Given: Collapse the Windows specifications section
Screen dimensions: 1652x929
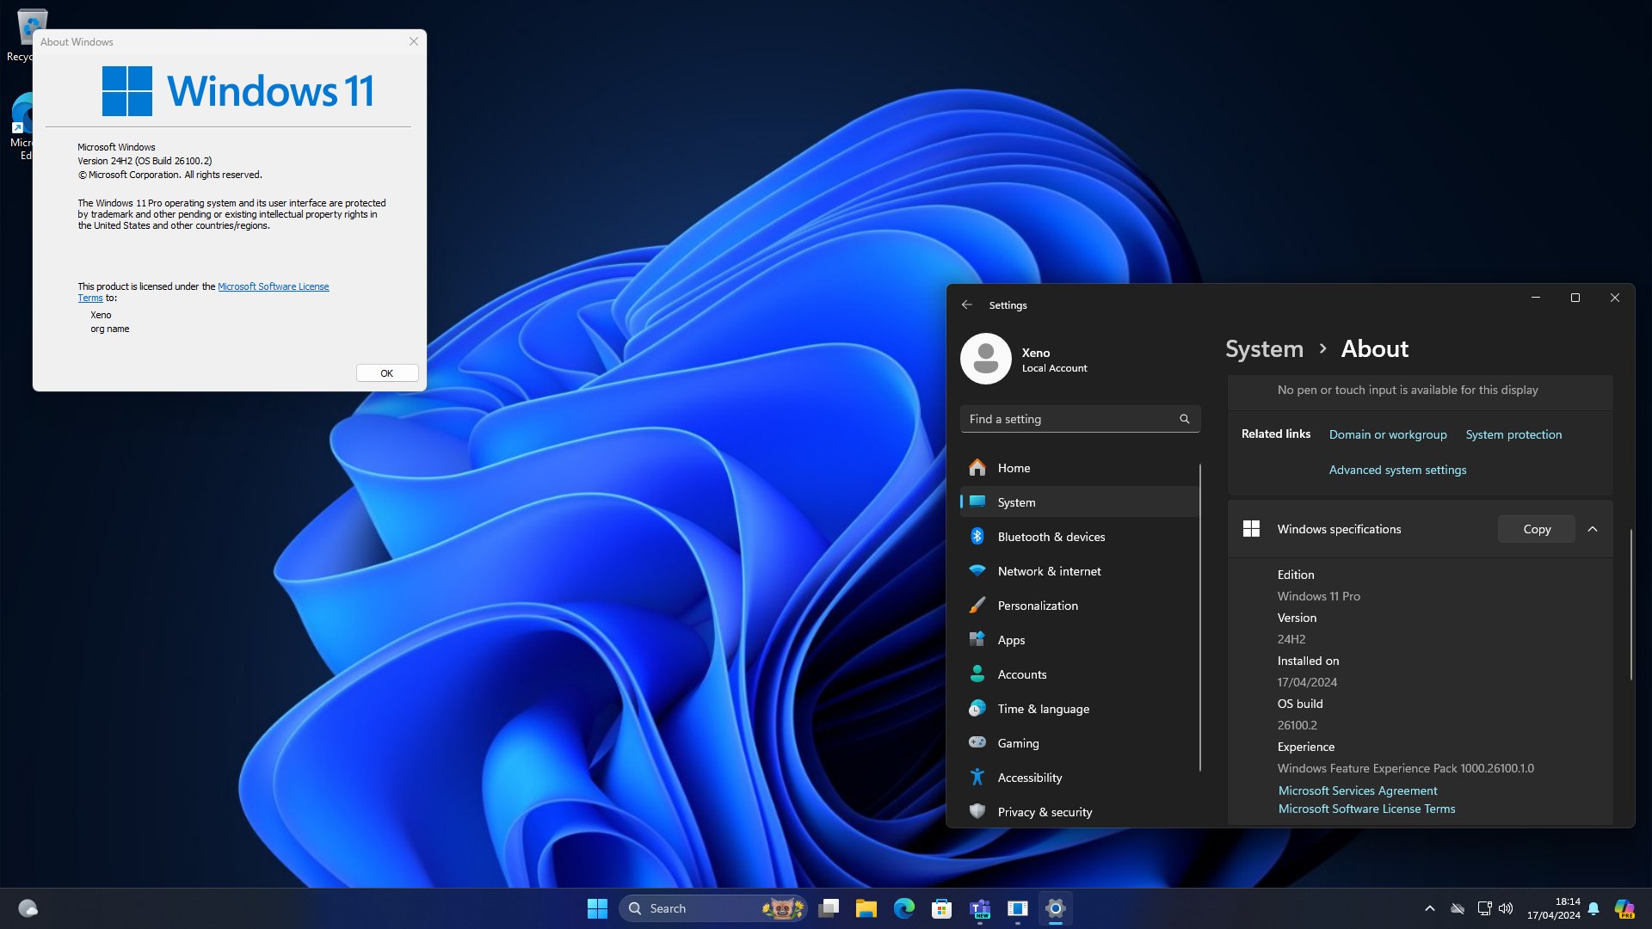Looking at the screenshot, I should coord(1593,529).
